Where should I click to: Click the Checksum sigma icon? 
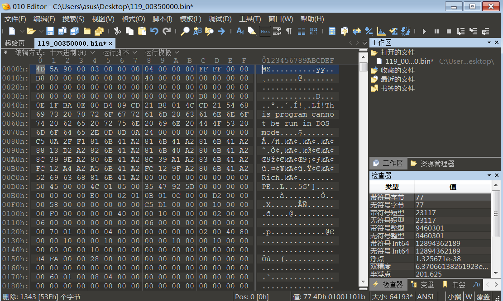(393, 31)
